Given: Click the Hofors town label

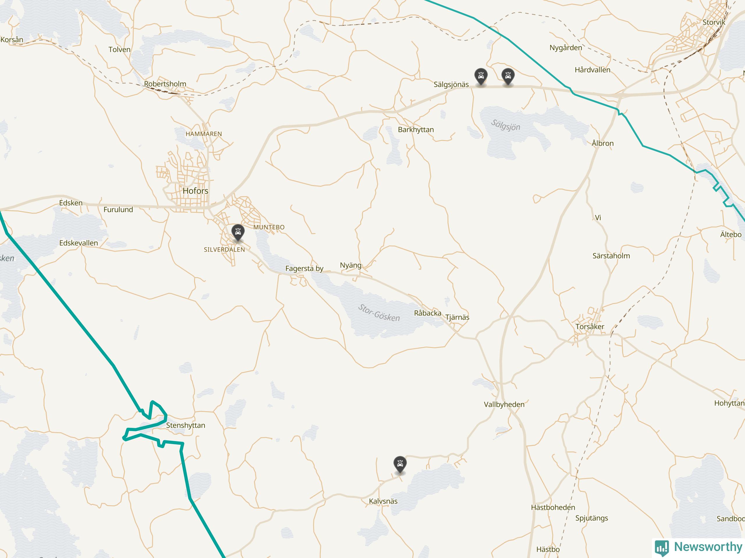Looking at the screenshot, I should (195, 191).
